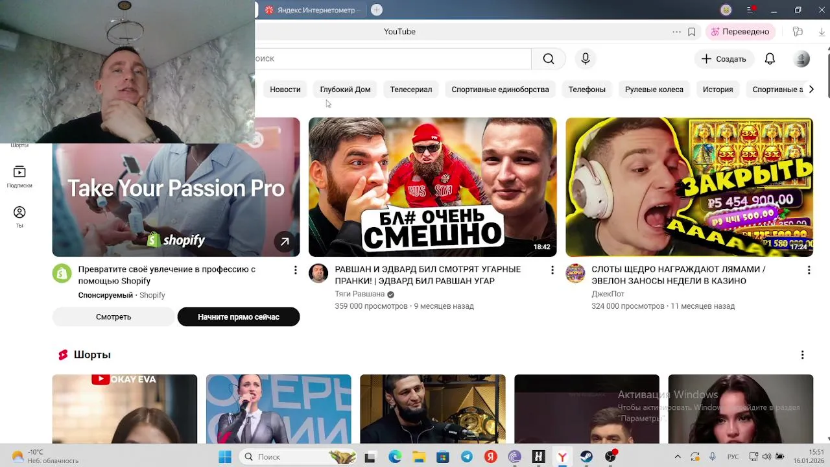Viewport: 830px width, 467px height.
Task: Open the weather widget showing -10°C
Action: coord(45,457)
